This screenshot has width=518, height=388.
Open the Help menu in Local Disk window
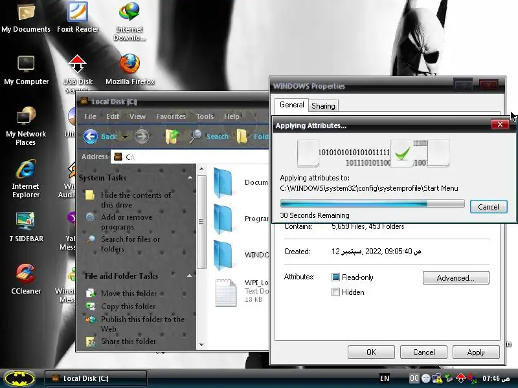(232, 116)
